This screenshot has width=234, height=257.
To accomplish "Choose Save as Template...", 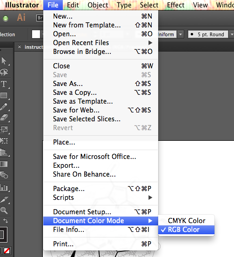I will tap(100, 101).
